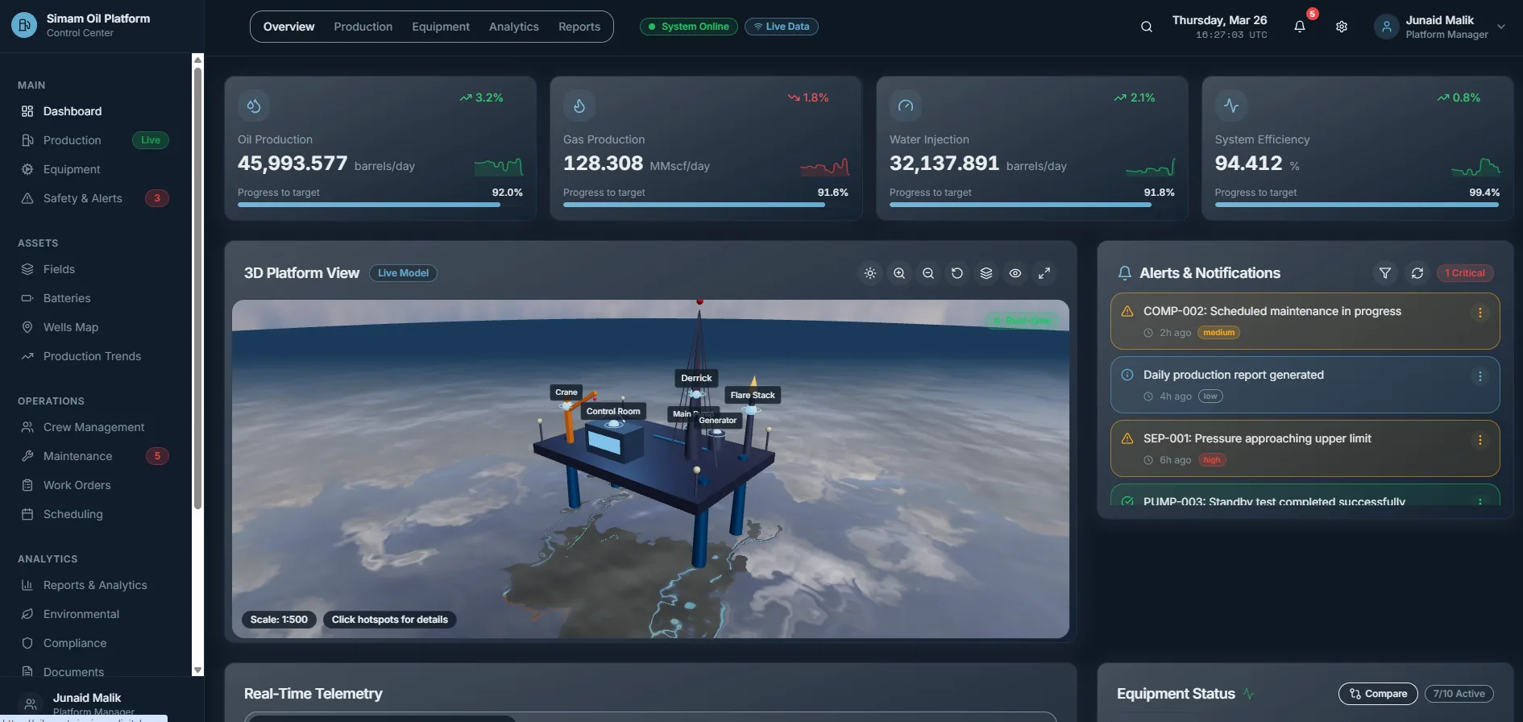Viewport: 1523px width, 722px height.
Task: Click Gas Production progress to target bar
Action: point(706,205)
